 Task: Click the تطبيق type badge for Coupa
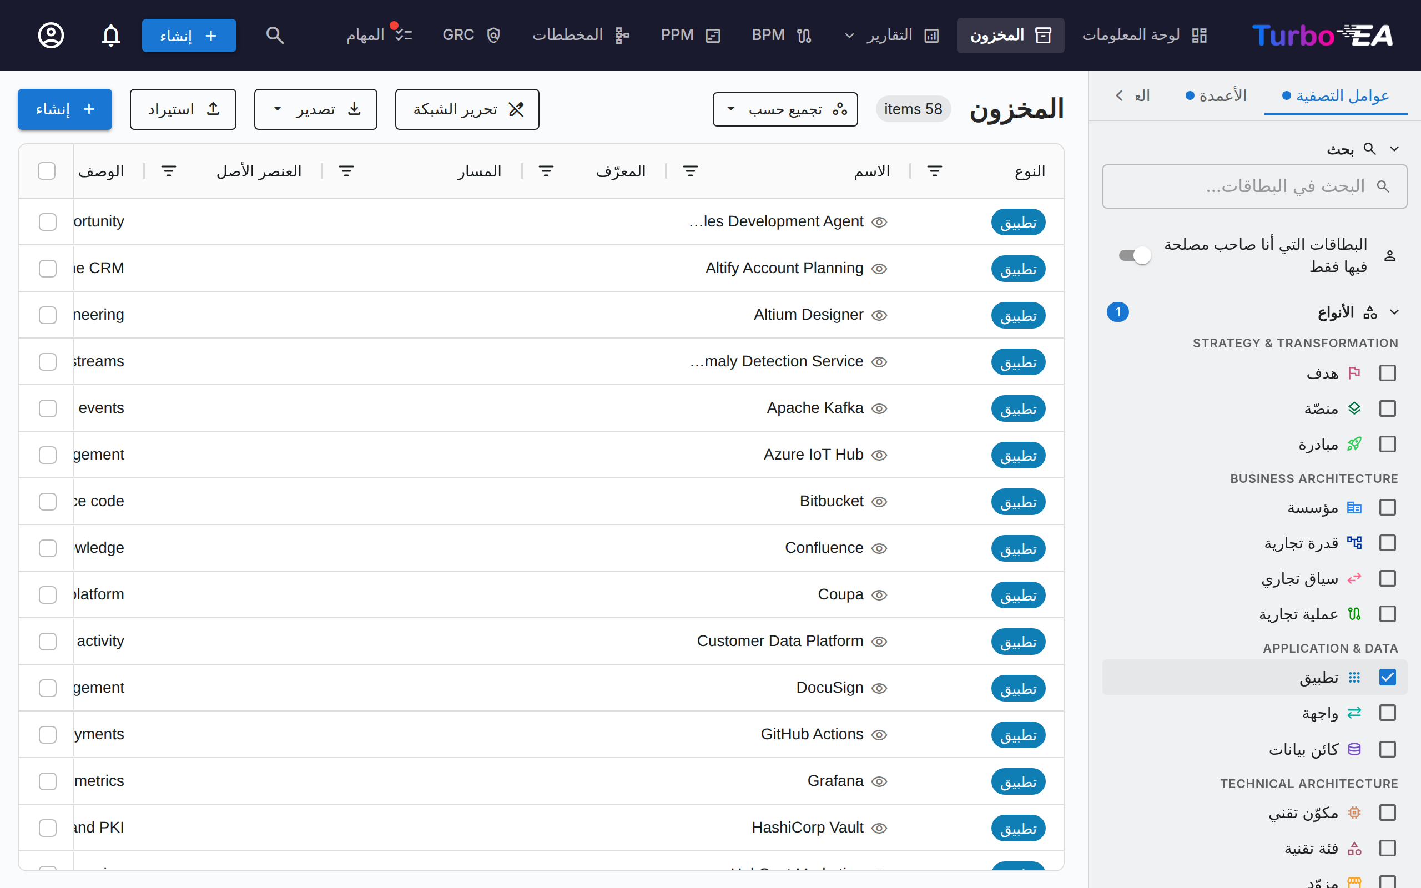1018,595
